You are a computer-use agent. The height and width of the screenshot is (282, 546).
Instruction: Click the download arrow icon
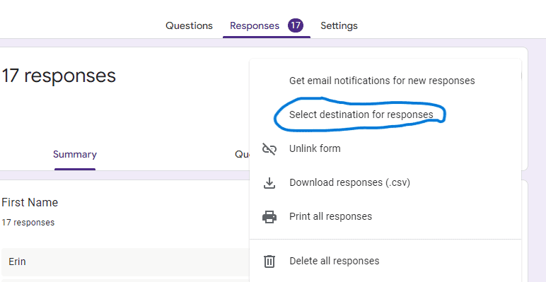point(269,183)
